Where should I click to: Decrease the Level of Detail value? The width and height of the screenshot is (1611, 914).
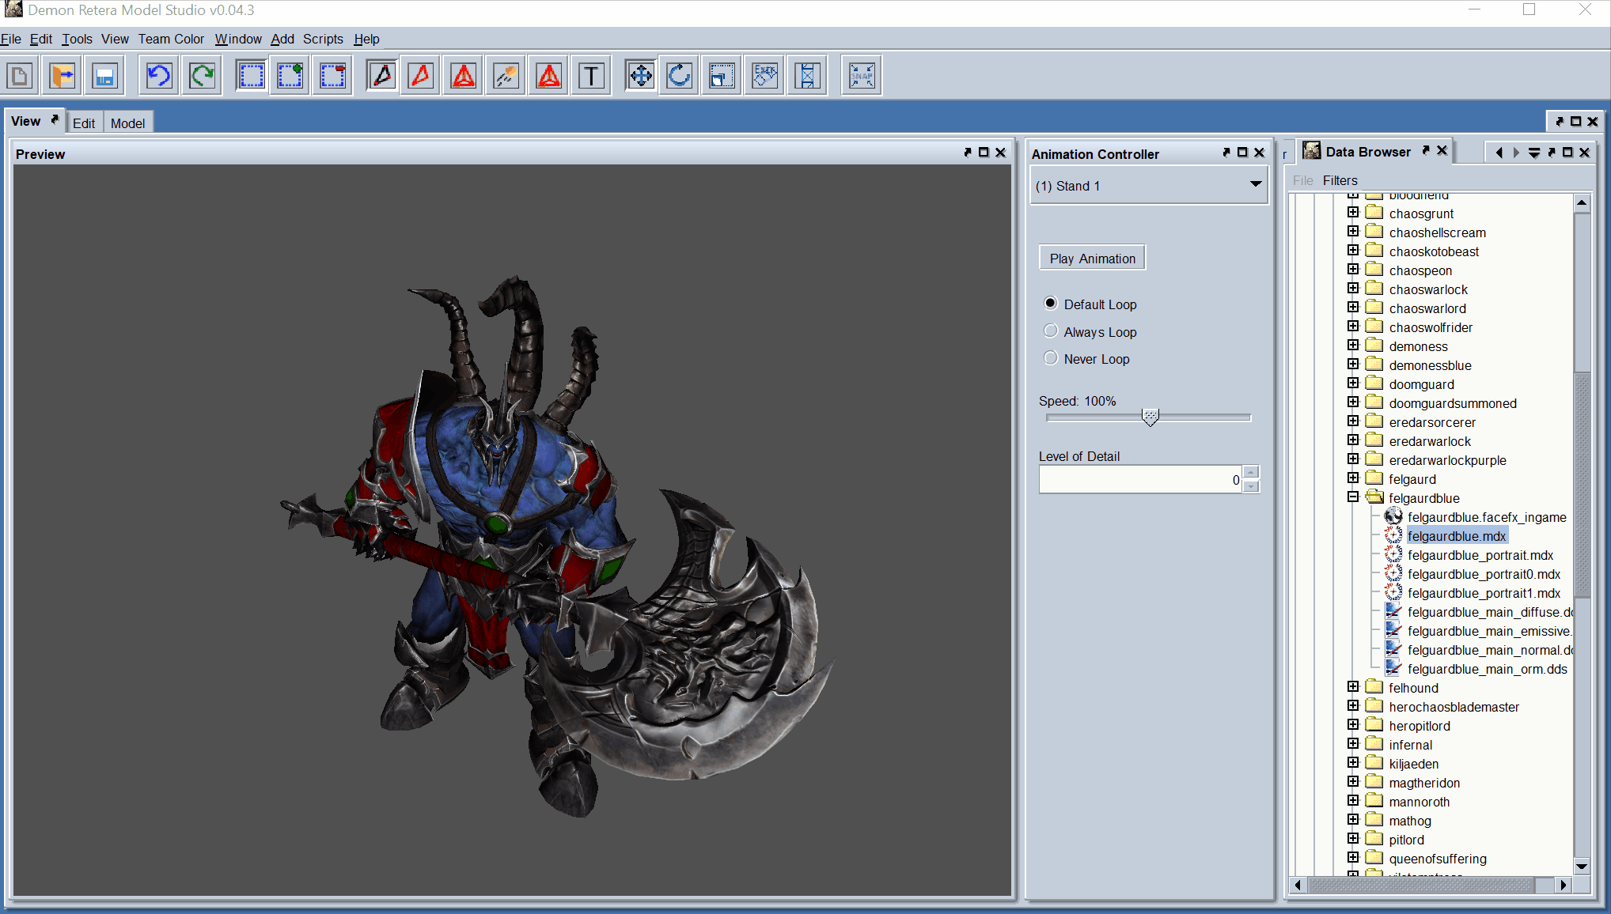point(1251,486)
